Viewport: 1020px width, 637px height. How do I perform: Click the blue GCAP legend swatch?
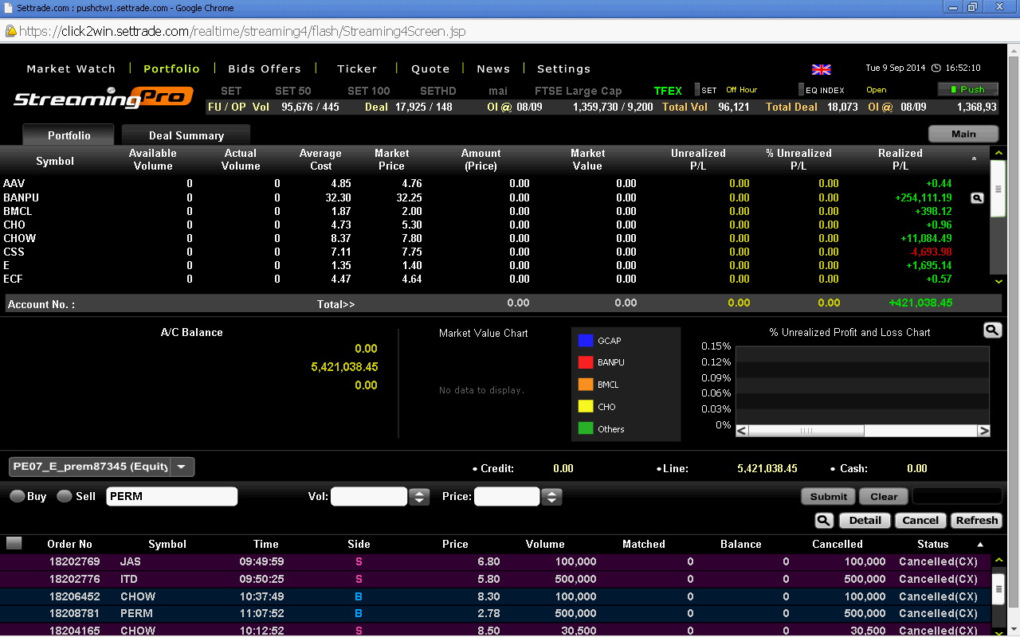(586, 340)
